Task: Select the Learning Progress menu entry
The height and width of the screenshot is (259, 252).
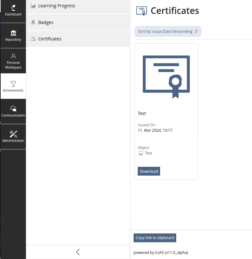Action: 57,6
